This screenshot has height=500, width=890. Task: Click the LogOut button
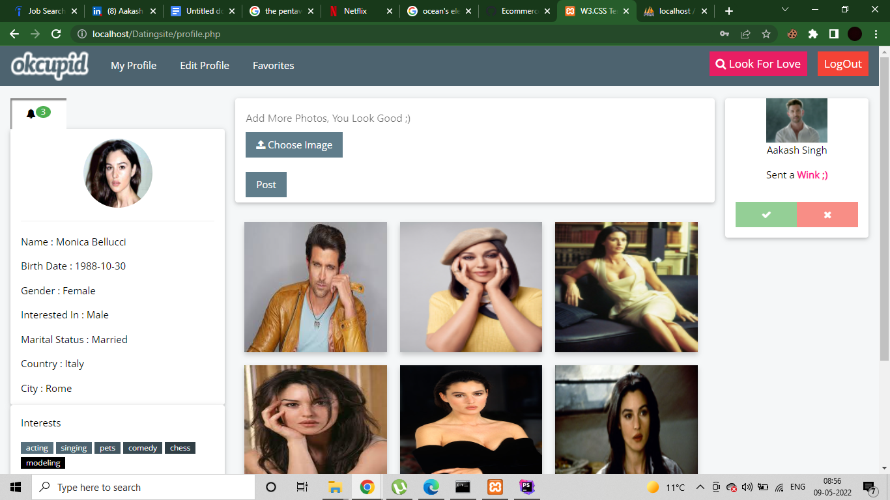click(x=843, y=64)
